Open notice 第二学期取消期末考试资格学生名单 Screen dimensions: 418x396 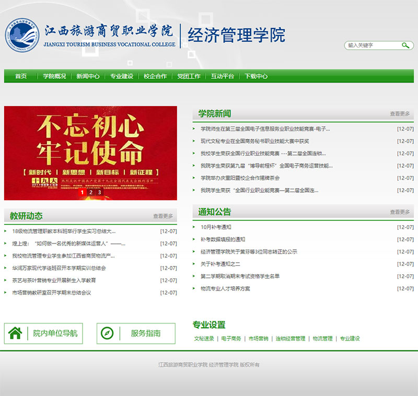[240, 276]
